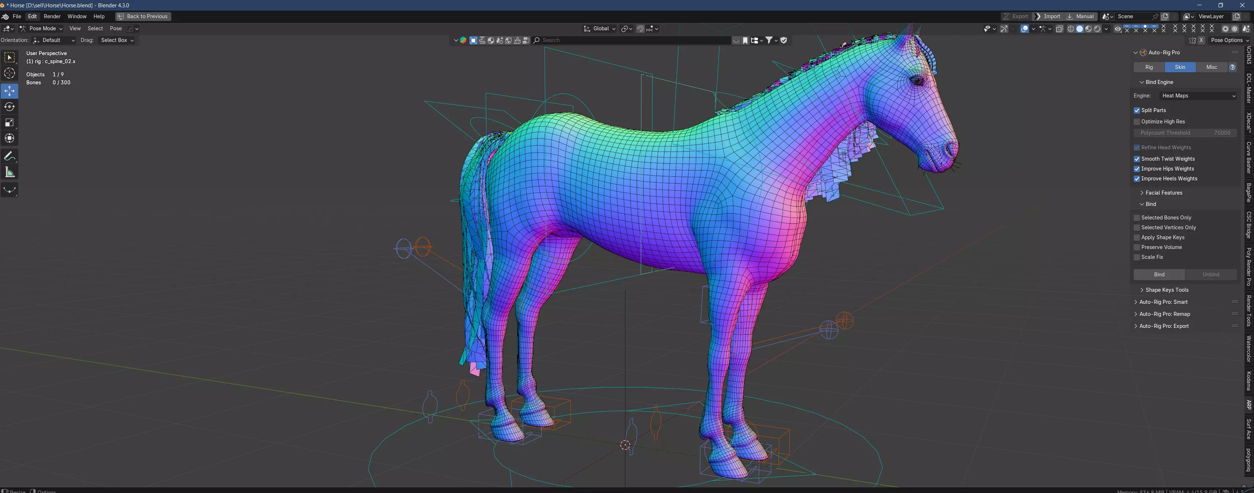The width and height of the screenshot is (1254, 493).
Task: Switch to the Misc tab
Action: tap(1212, 67)
